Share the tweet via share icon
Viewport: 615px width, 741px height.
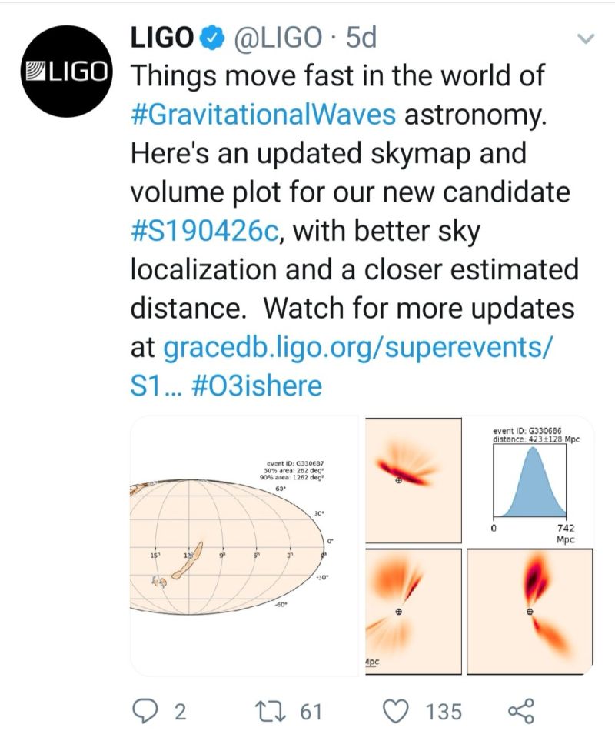[520, 711]
